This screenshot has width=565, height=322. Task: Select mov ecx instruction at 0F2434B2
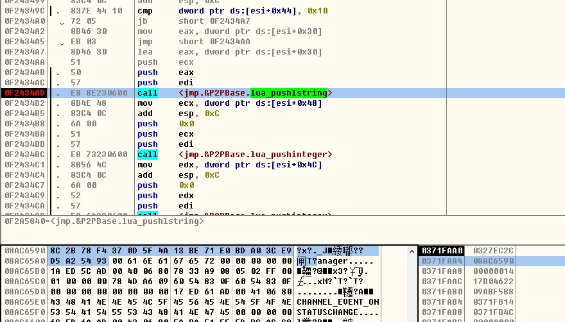tap(230, 103)
